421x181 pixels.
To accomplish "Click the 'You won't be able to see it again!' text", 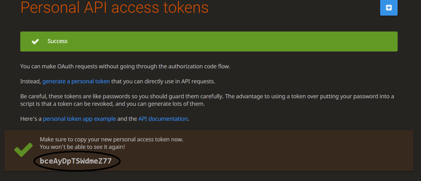I will [83, 147].
